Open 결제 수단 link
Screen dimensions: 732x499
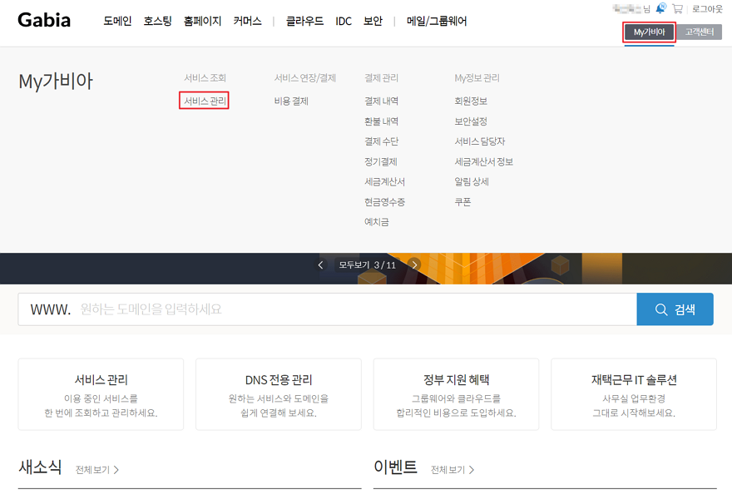[382, 141]
